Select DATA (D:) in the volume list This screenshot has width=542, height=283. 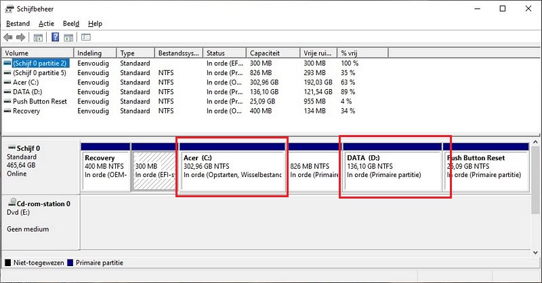(x=27, y=92)
